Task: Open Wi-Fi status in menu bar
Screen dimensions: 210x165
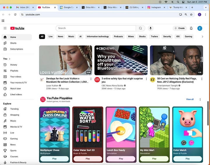Action: tap(166, 2)
